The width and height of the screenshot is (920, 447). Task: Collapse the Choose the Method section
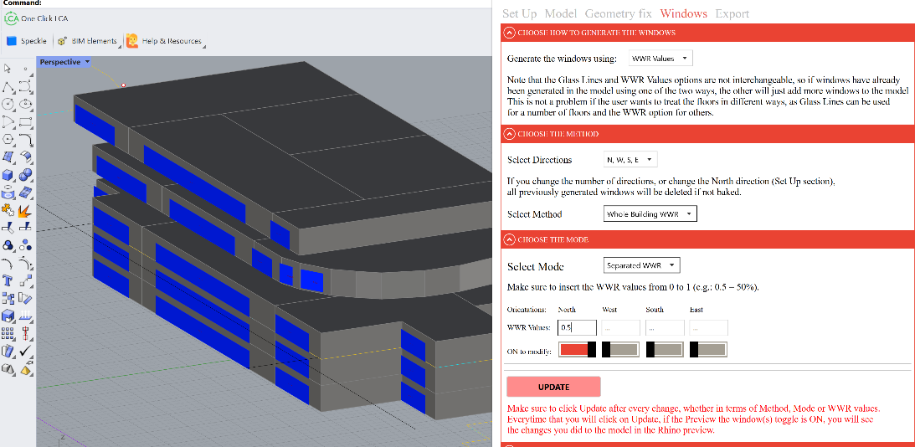tap(509, 134)
